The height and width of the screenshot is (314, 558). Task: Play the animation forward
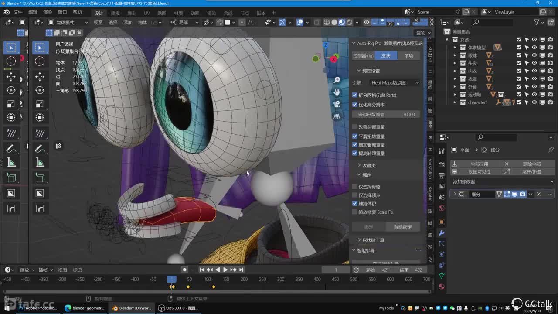[225, 270]
